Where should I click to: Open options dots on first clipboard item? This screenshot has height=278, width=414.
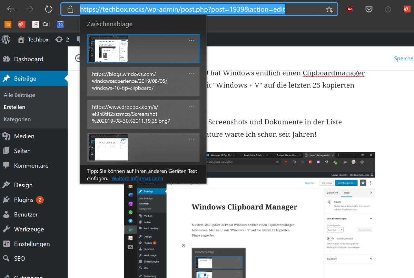click(x=191, y=40)
